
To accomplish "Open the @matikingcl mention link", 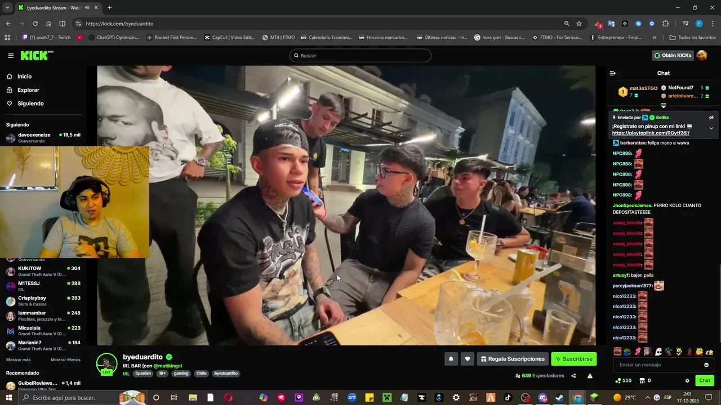I will pos(167,366).
